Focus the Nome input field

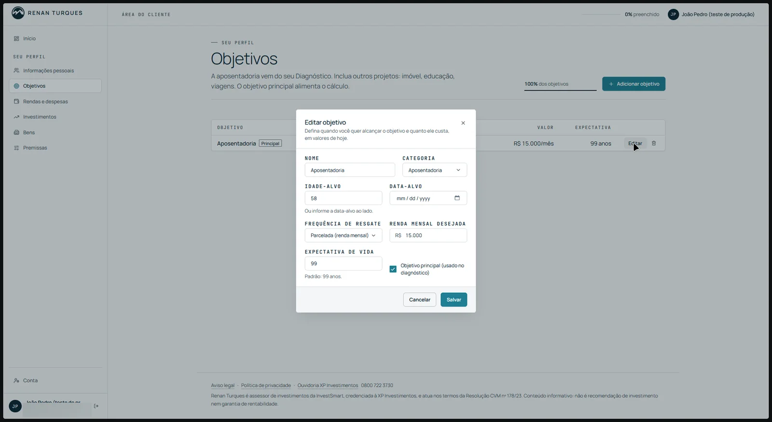pos(350,170)
